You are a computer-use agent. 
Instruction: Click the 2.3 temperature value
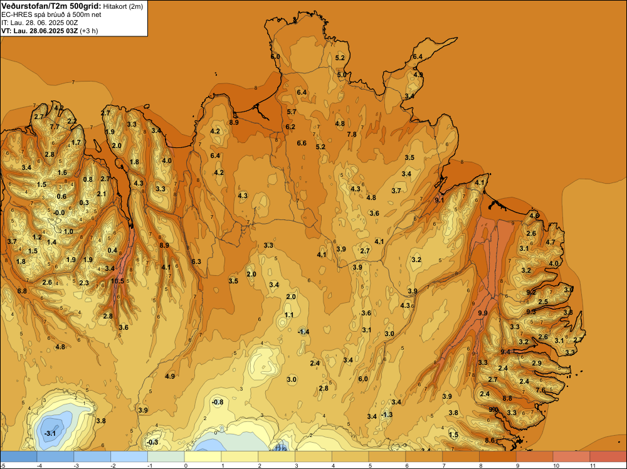coord(84,283)
